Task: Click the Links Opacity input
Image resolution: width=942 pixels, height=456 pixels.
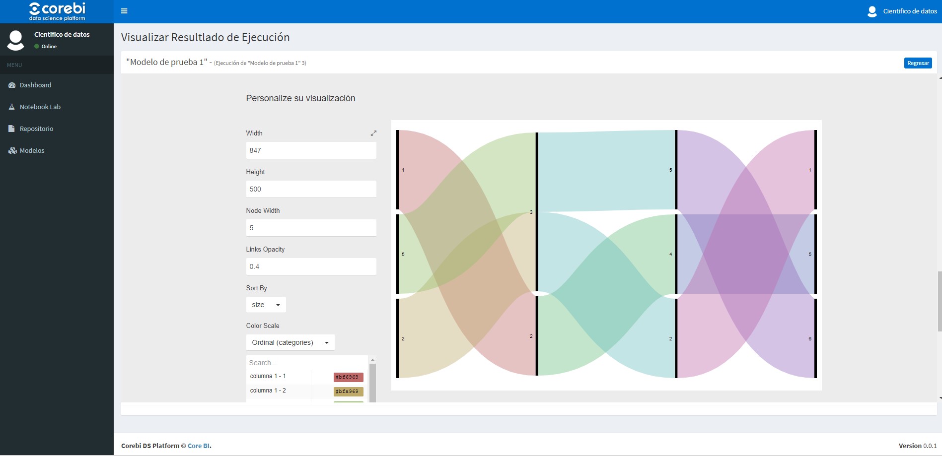Action: point(311,266)
